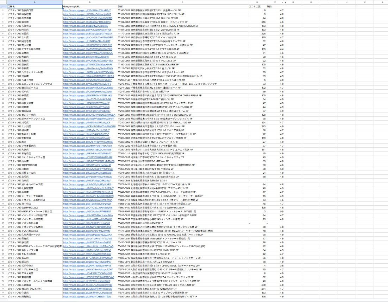Click the 評価 header cell

pyautogui.click(x=271, y=7)
